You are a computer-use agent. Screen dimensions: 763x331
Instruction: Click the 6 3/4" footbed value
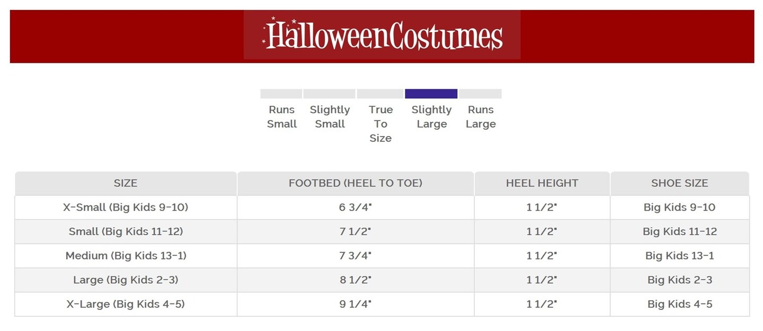coord(356,208)
